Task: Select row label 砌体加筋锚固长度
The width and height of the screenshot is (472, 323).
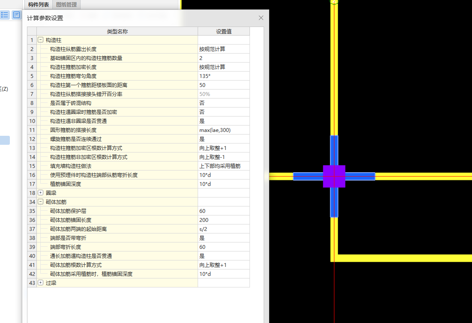Action: [70, 220]
